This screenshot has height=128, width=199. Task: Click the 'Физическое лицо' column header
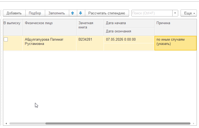(x=49, y=27)
